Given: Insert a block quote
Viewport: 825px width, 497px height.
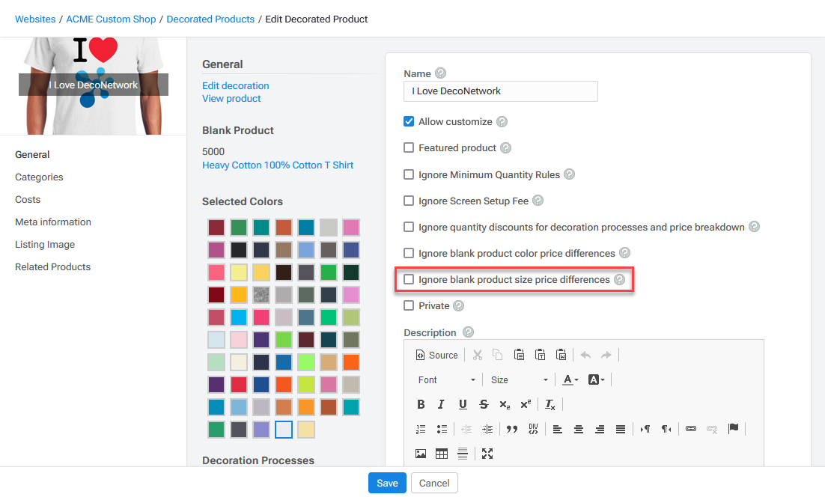Looking at the screenshot, I should coord(511,429).
